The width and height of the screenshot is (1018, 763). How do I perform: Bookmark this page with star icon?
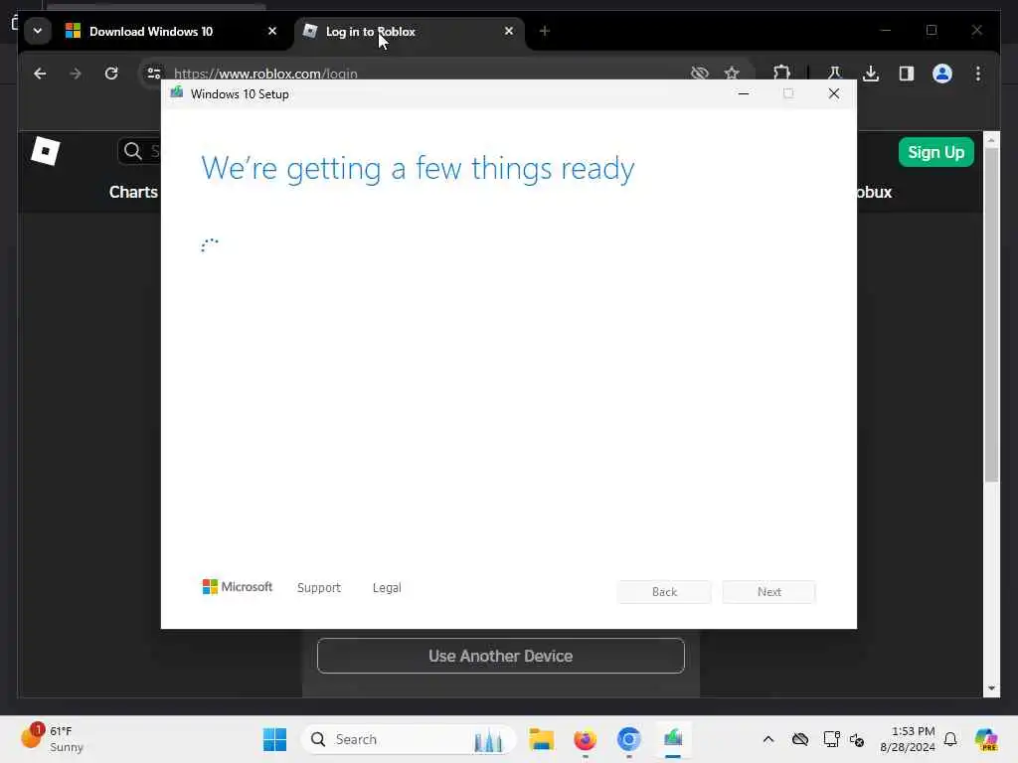[x=733, y=74]
